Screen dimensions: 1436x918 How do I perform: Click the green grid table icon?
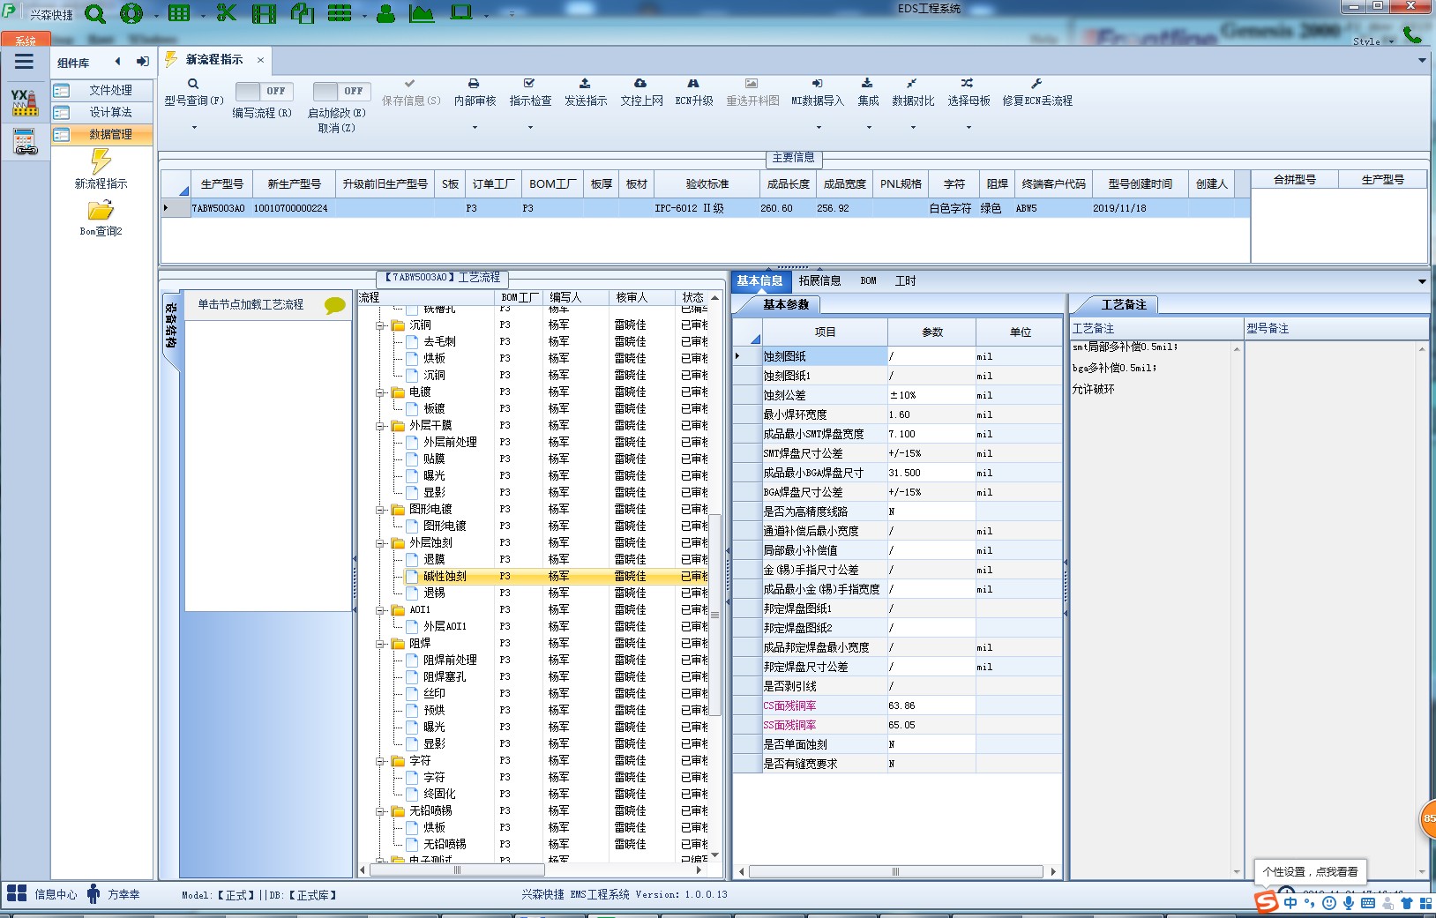coord(179,13)
